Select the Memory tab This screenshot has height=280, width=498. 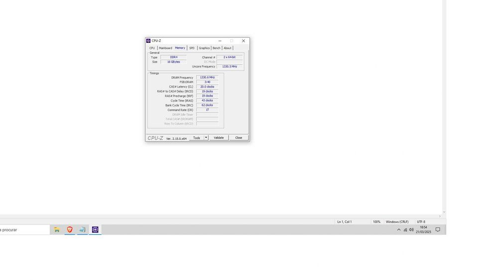[180, 48]
